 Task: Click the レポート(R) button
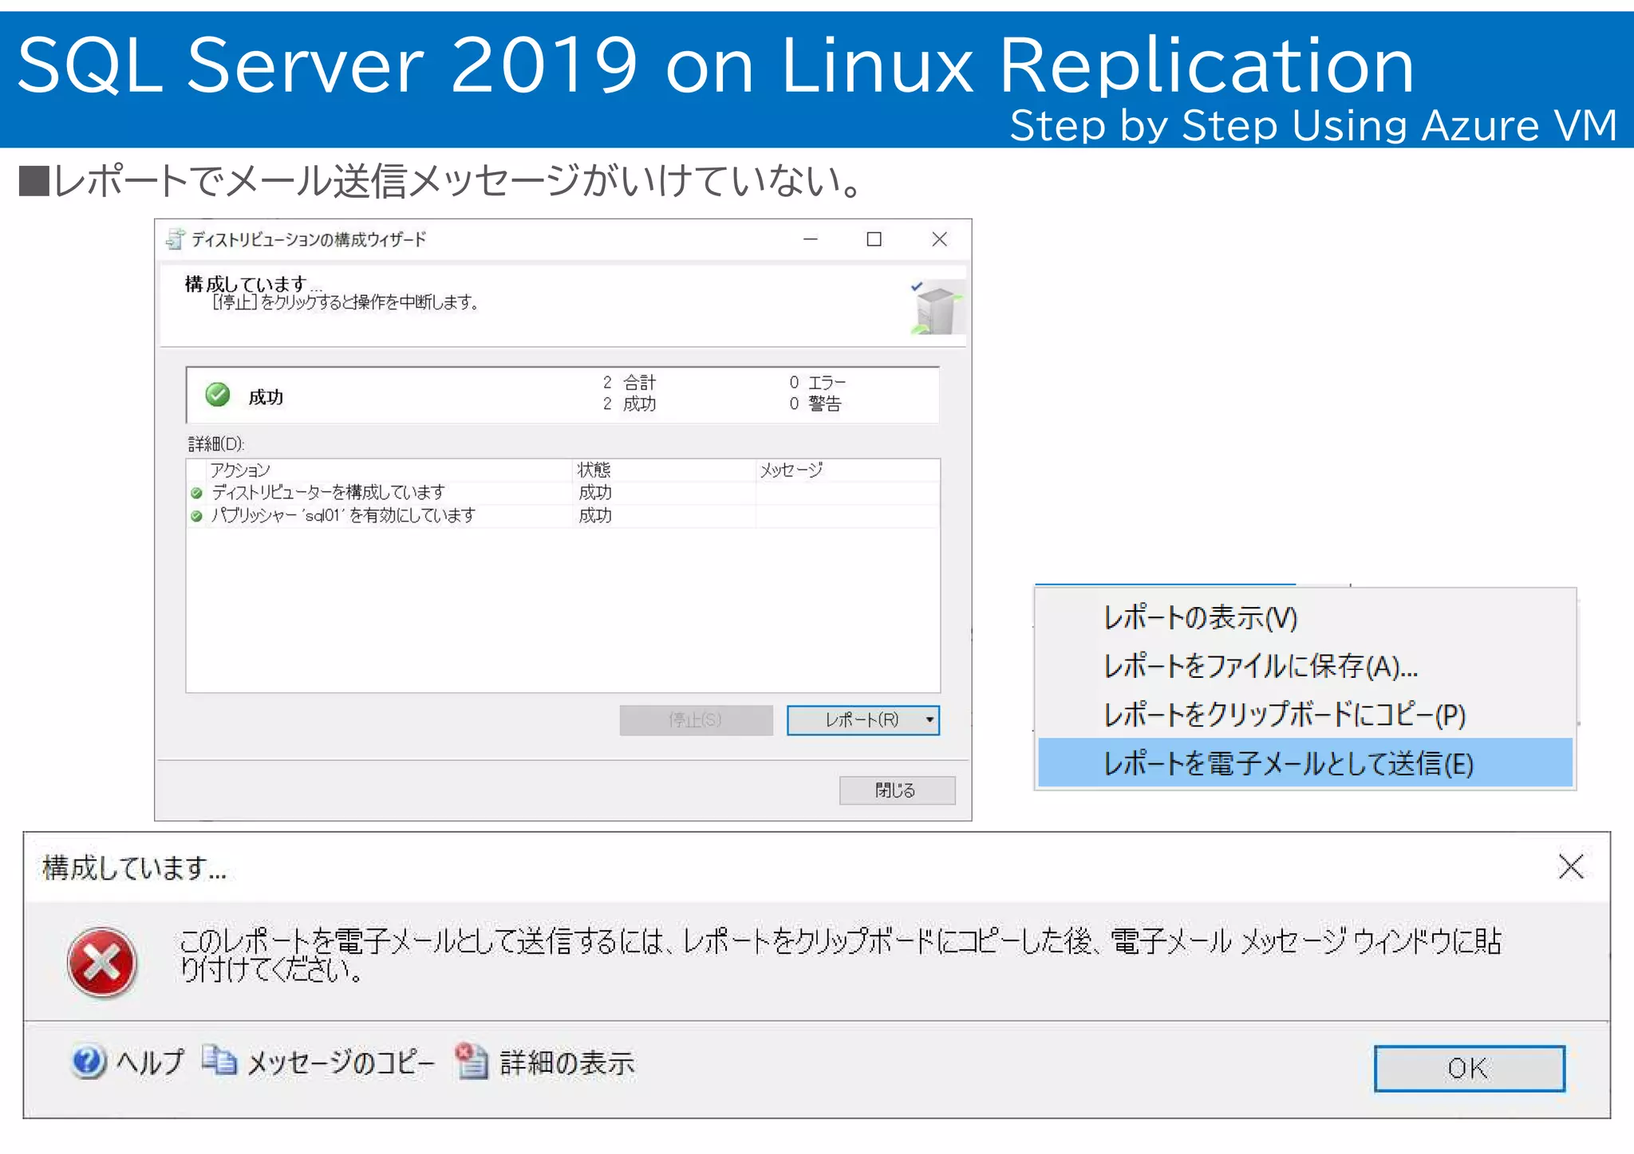(862, 720)
